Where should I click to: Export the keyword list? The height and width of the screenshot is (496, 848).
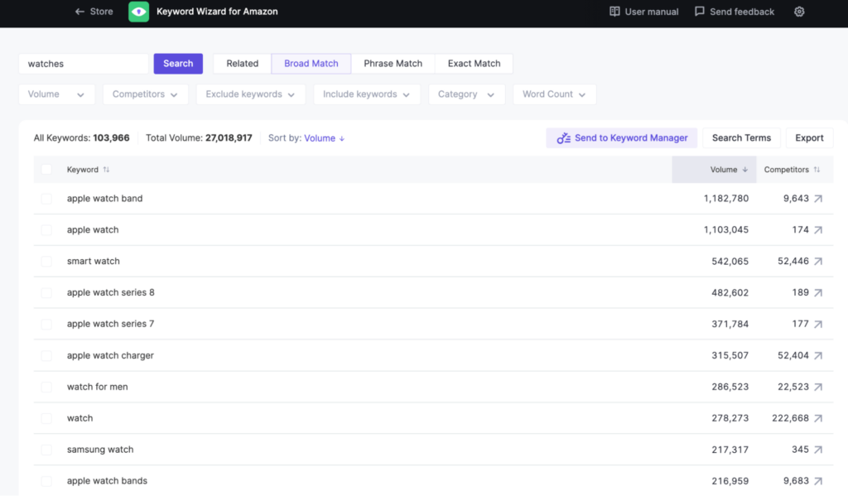[809, 138]
